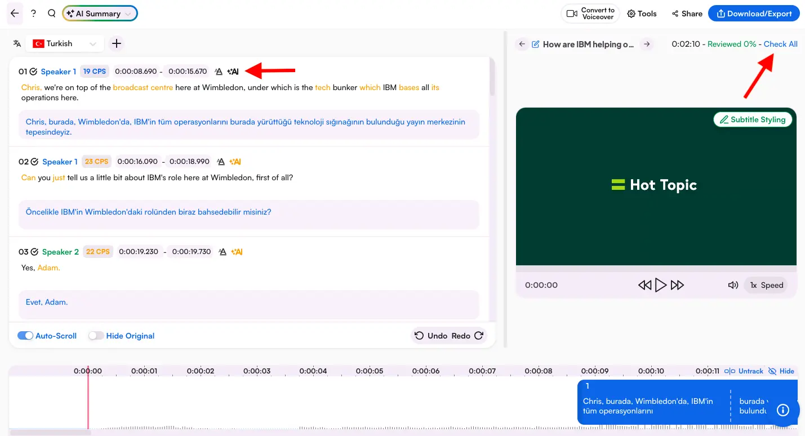The width and height of the screenshot is (805, 436).
Task: Click the pink timeline playhead
Action: tap(88, 397)
